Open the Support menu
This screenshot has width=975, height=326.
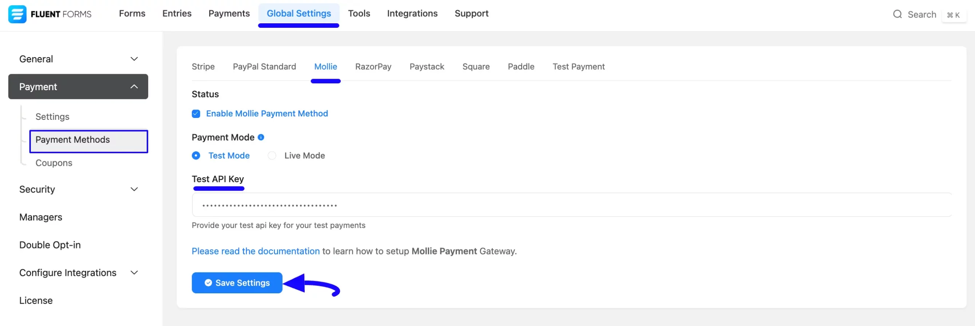coord(472,14)
